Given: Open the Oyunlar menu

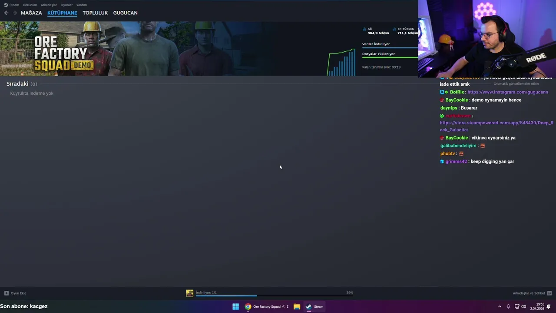Looking at the screenshot, I should (x=66, y=5).
